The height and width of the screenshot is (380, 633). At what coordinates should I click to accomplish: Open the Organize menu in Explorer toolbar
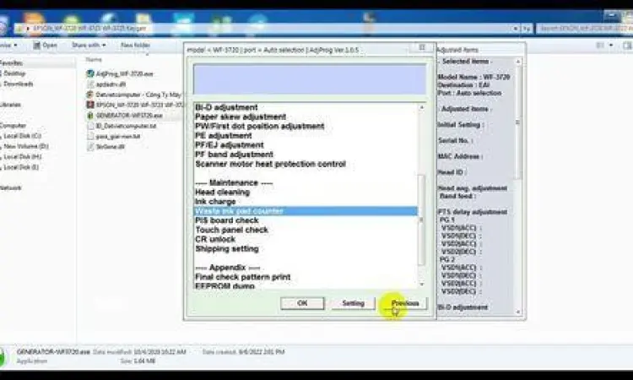8,45
